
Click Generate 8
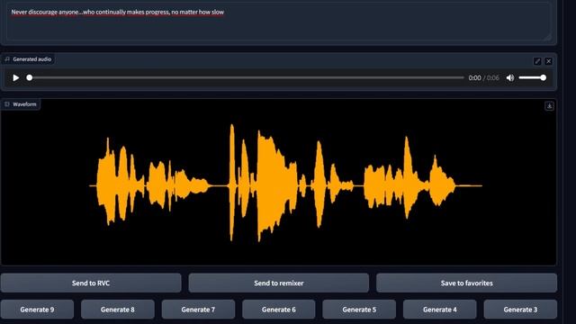[118, 310]
